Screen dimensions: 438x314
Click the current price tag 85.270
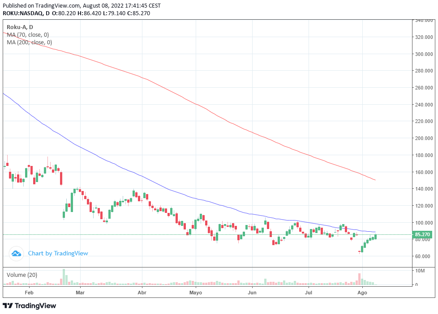[x=422, y=234]
